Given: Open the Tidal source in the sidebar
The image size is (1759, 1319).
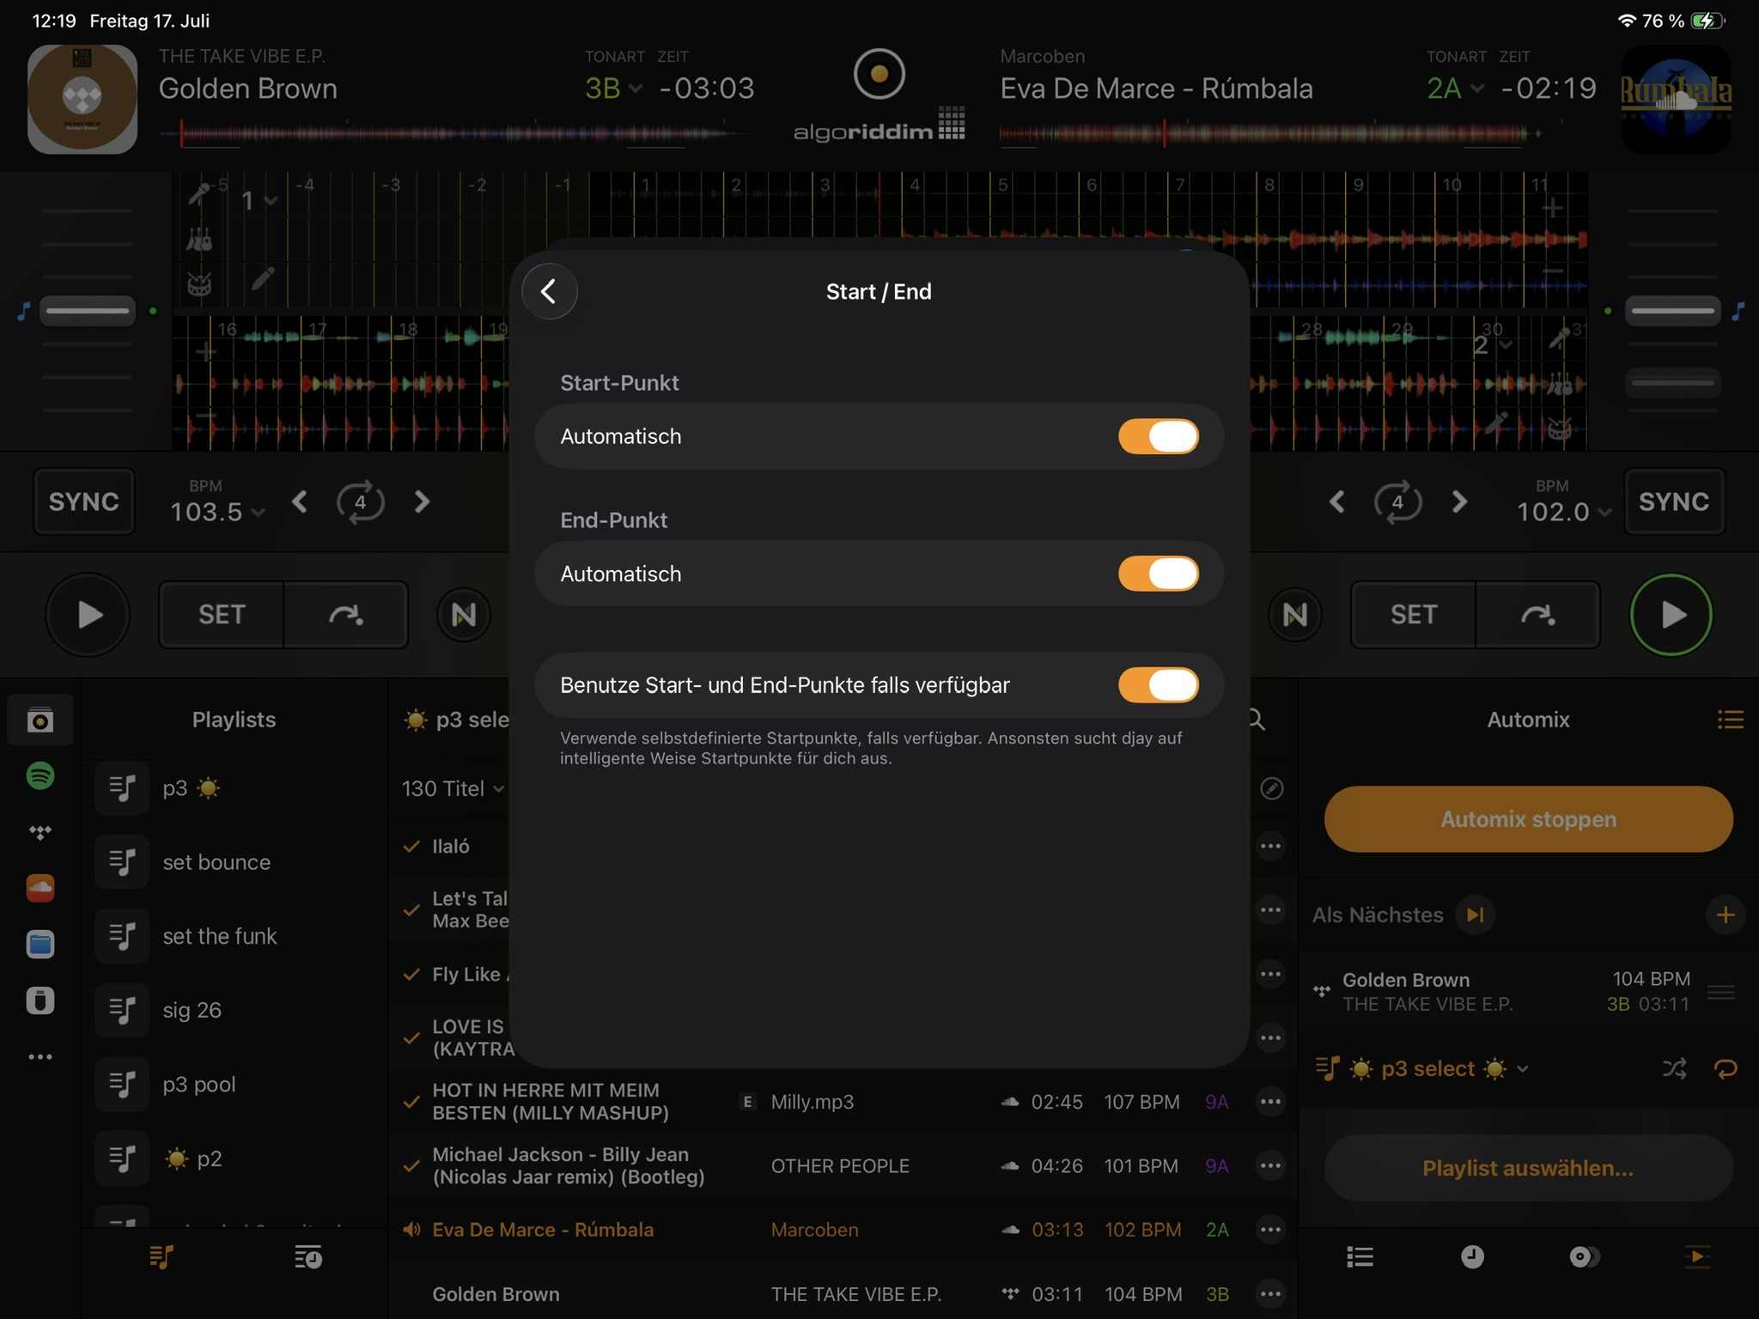Looking at the screenshot, I should click(40, 832).
